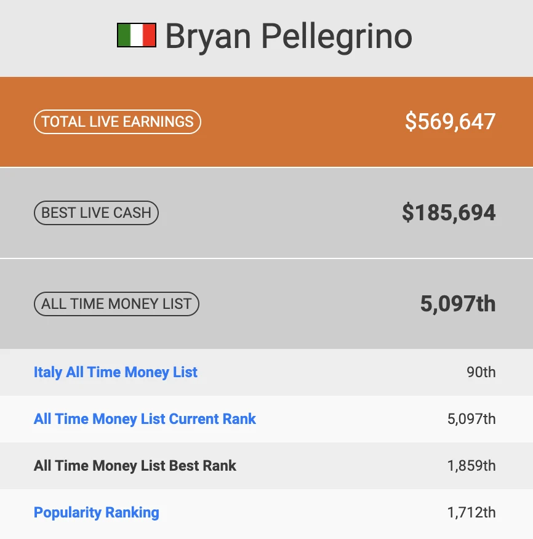Select the Total Live Earnings pill label
Screen dimensions: 533x539
[117, 122]
